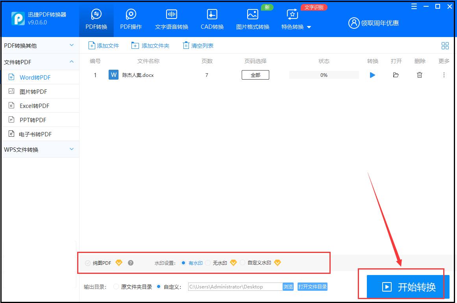Delete 陈杰人案.docx using the trash icon
Image resolution: width=457 pixels, height=303 pixels.
[420, 75]
